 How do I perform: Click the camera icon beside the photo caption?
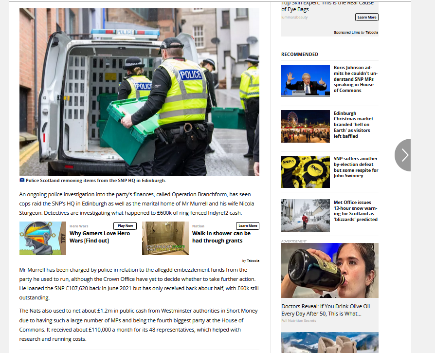pos(22,180)
